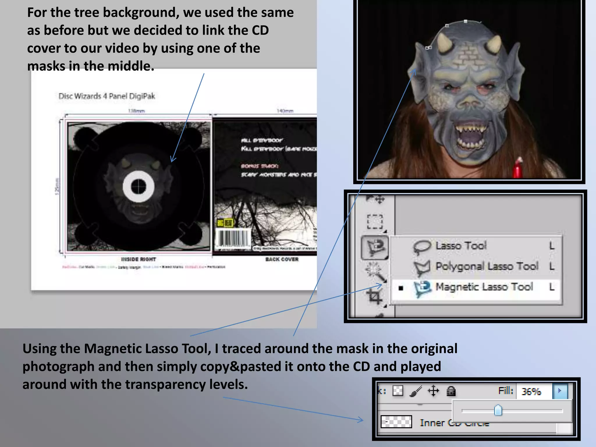Viewport: 596px width, 447px height.
Task: Toggle lock position icon
Action: pyautogui.click(x=433, y=391)
